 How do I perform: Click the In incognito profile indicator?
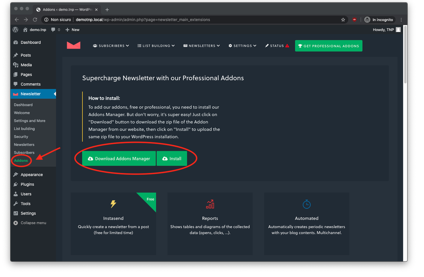[x=379, y=20]
